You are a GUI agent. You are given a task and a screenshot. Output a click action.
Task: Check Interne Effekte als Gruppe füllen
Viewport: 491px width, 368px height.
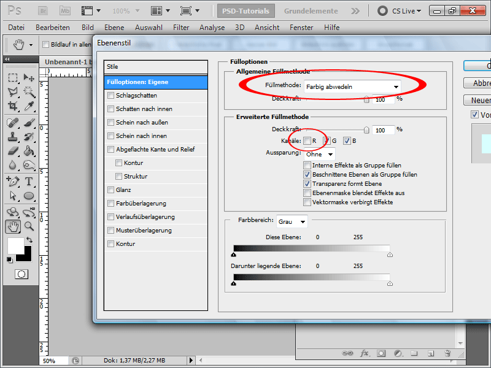[307, 165]
